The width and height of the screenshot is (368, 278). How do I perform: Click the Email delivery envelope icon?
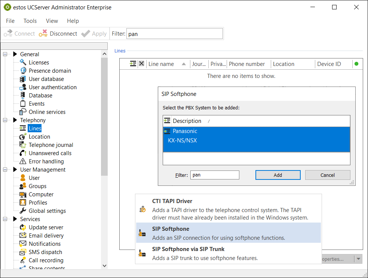(23, 236)
